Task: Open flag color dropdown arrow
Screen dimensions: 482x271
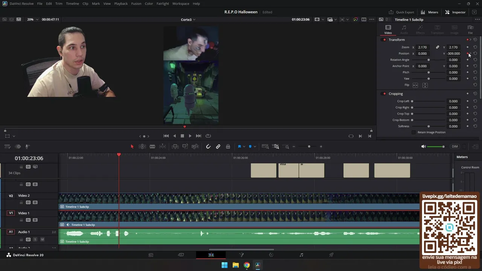Action: (244, 146)
